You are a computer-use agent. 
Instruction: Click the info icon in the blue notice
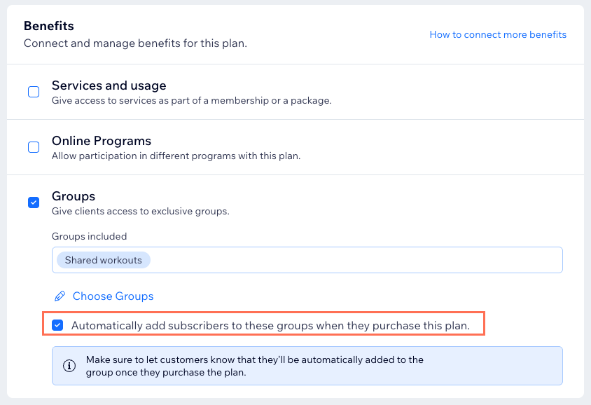pos(69,365)
